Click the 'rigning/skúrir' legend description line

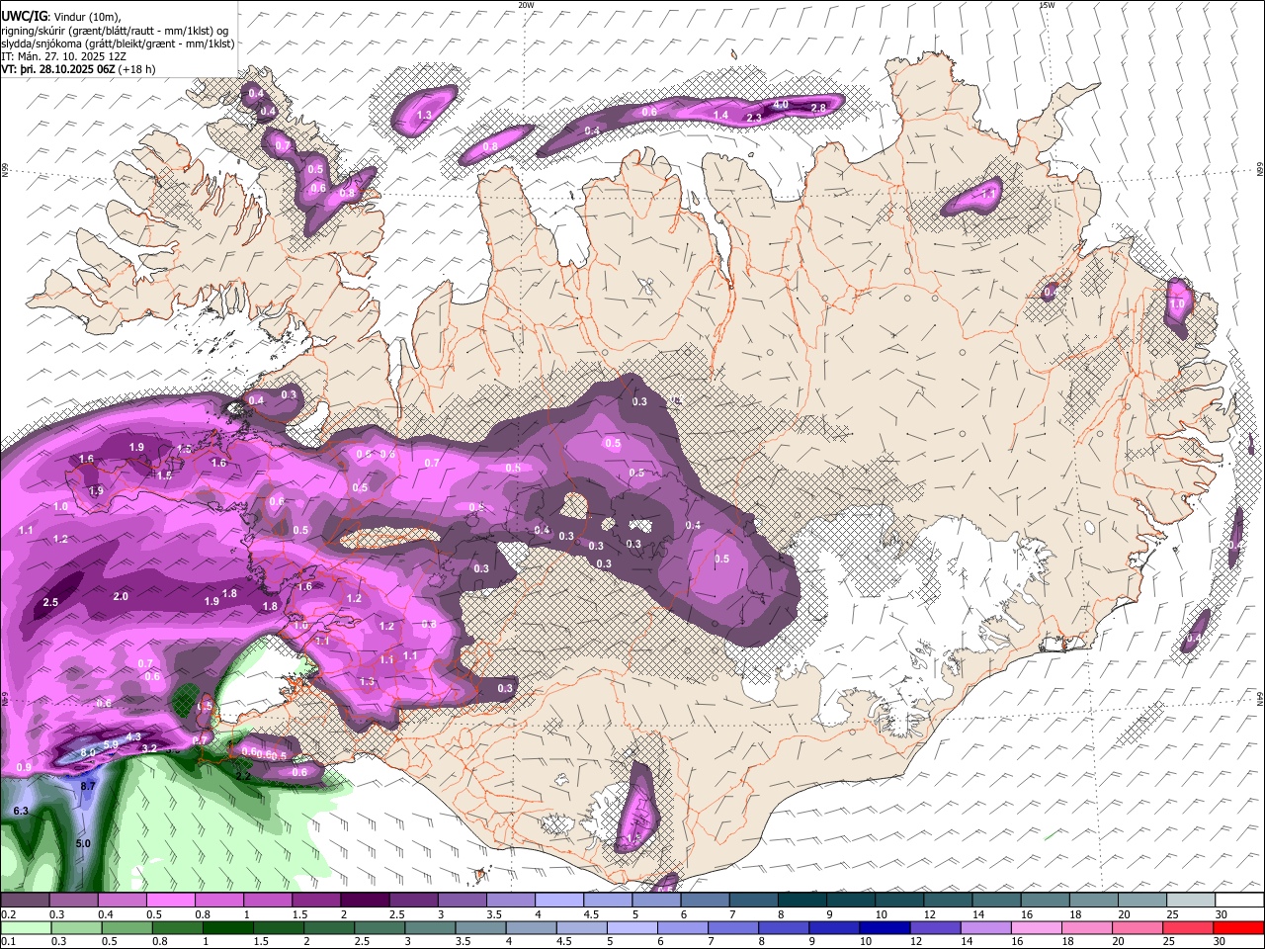115,30
